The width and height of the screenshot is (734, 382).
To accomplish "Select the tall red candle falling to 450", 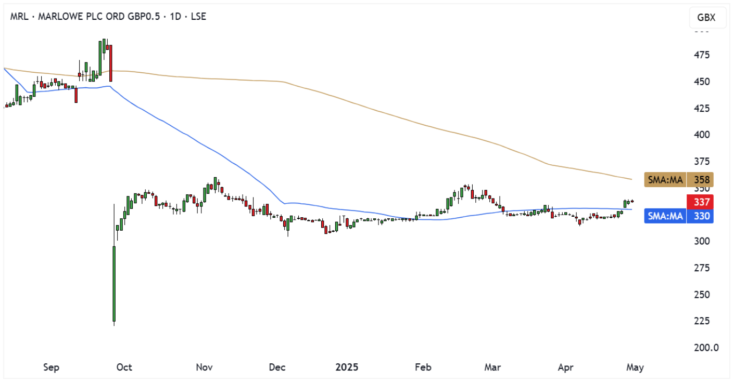I will 111,63.
